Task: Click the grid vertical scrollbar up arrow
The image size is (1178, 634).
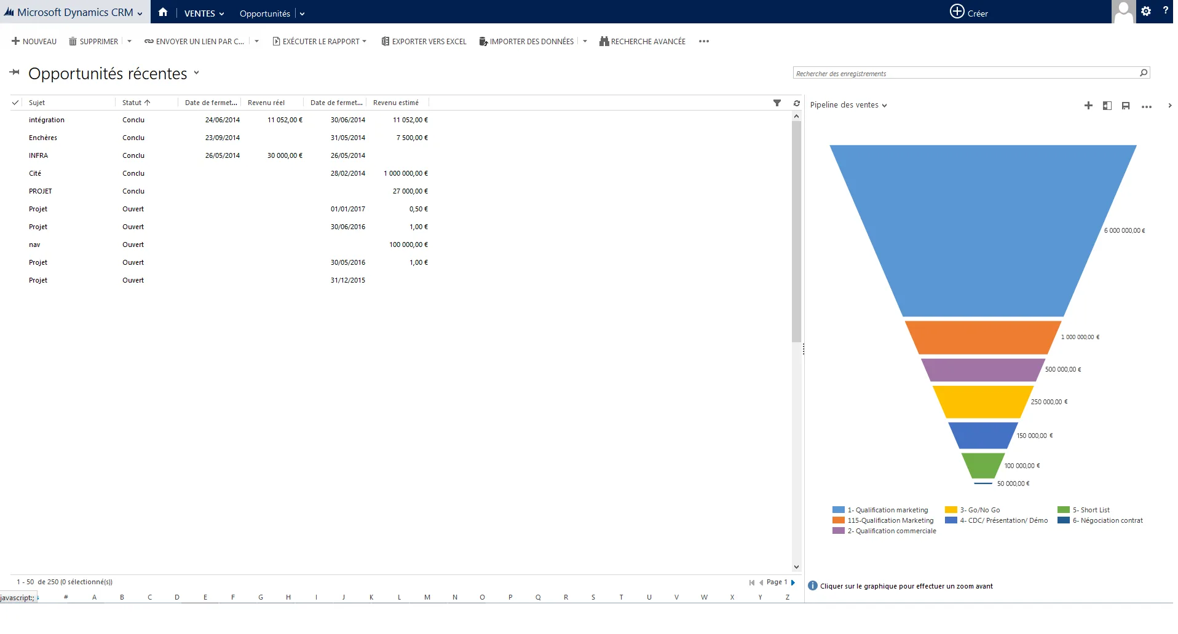Action: pos(796,116)
